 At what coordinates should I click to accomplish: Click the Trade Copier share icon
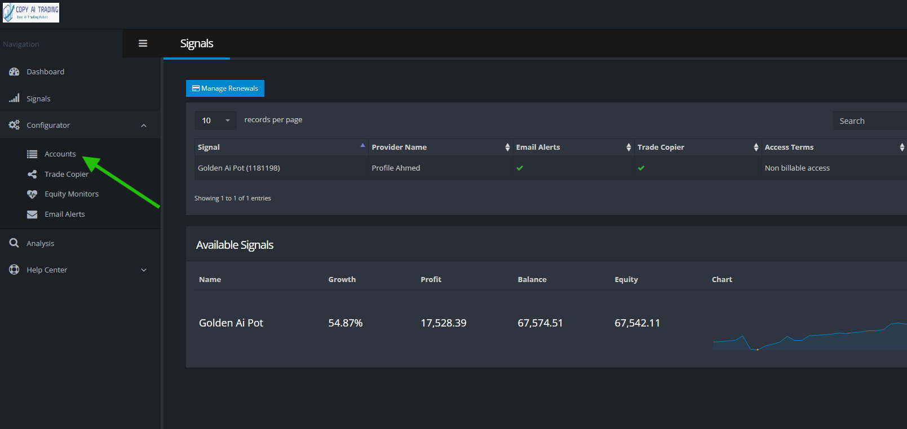(32, 174)
